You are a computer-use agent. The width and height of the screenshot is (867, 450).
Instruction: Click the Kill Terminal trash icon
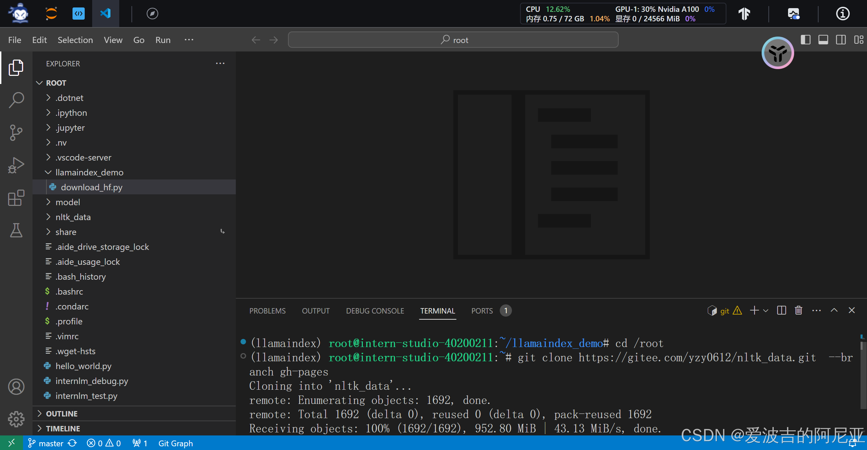[799, 310]
